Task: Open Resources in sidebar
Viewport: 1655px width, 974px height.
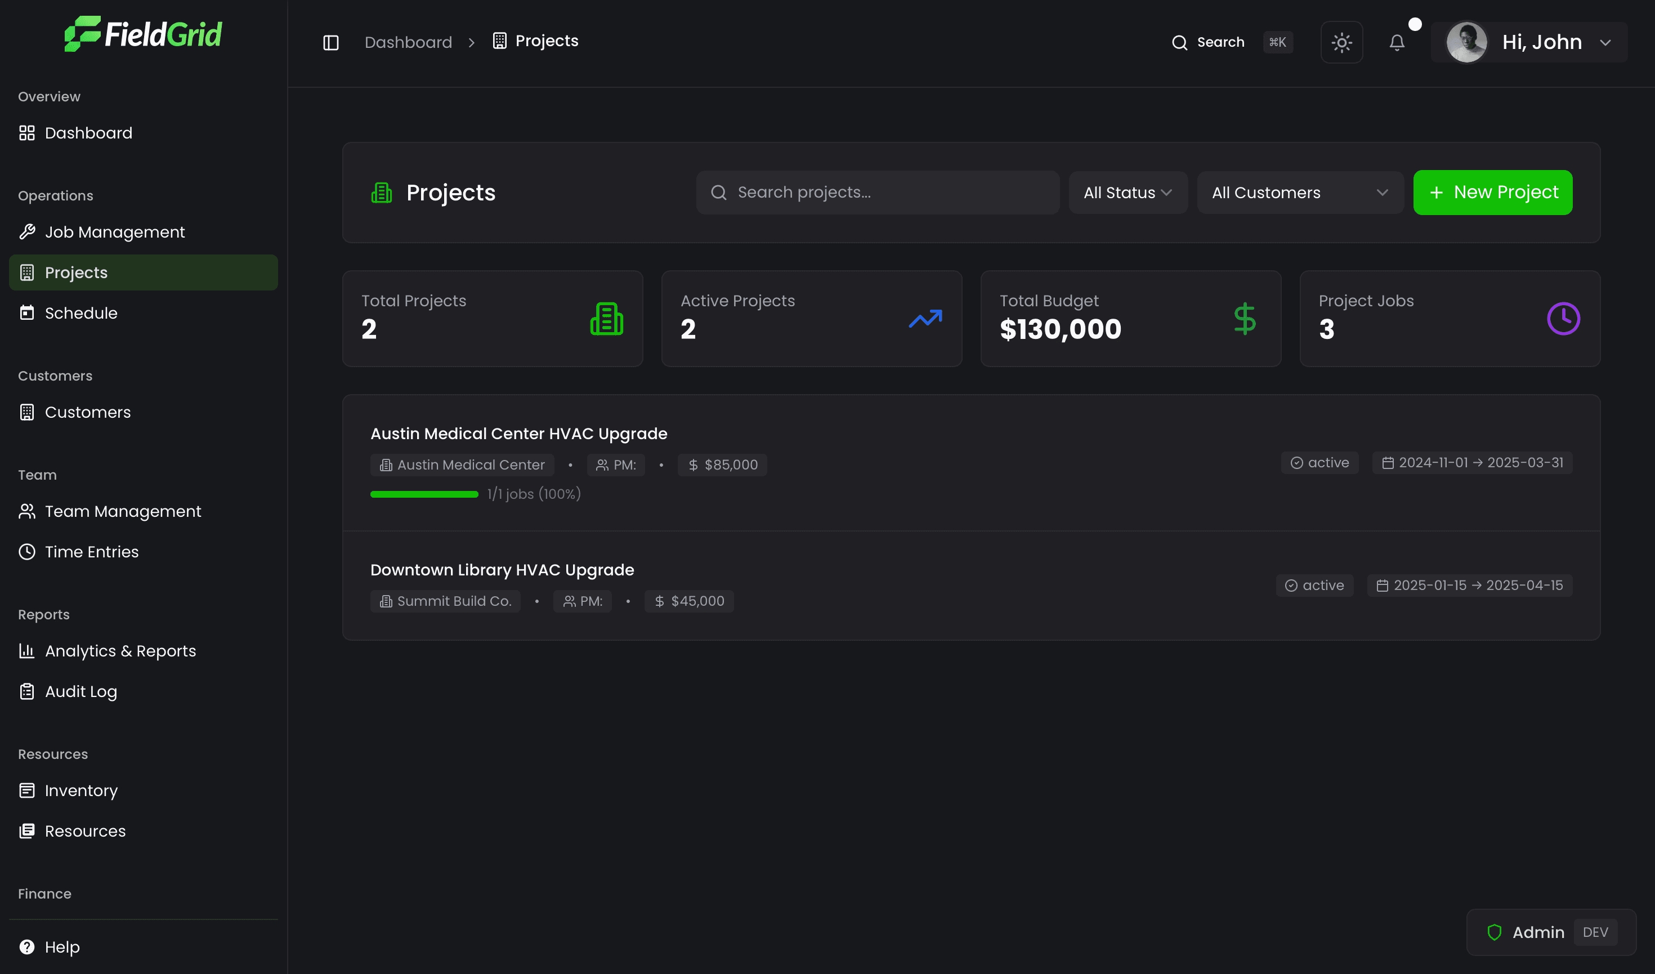Action: tap(143, 832)
